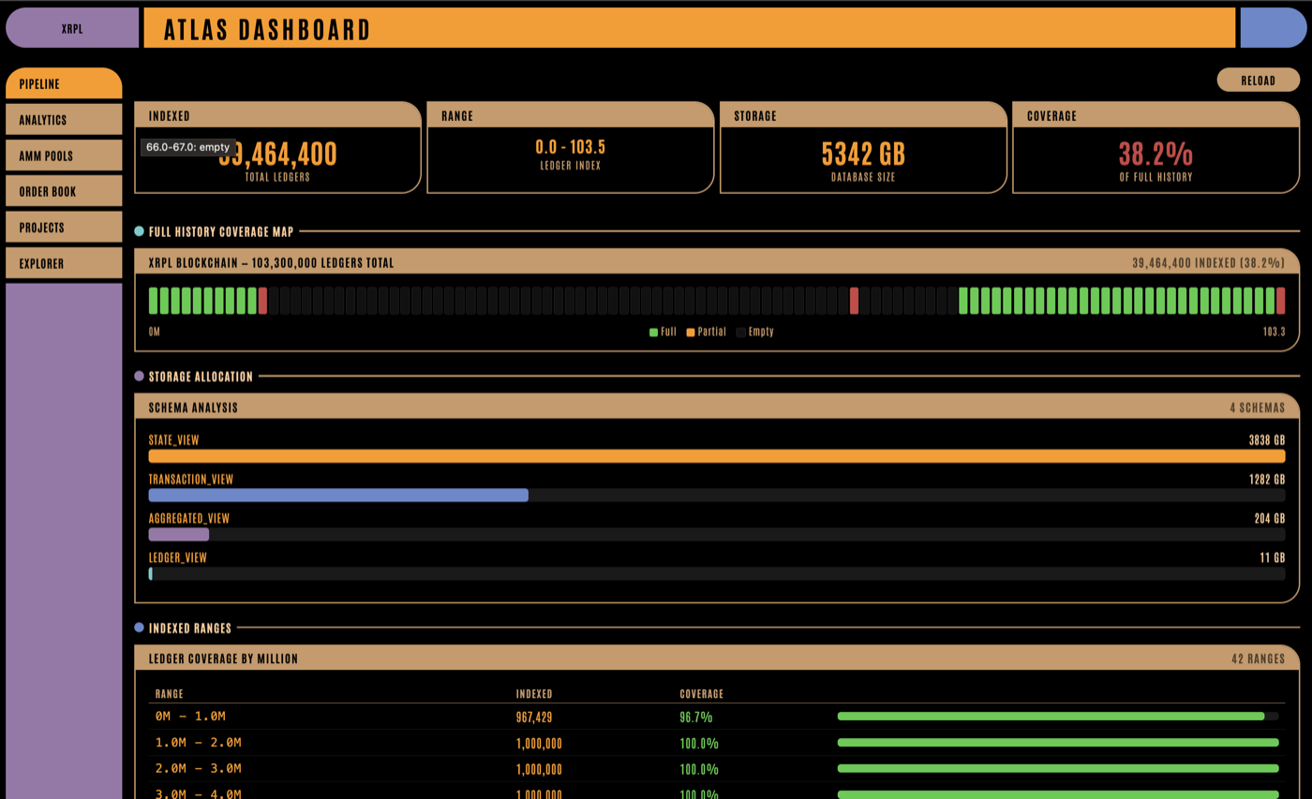Viewport: 1312px width, 799px height.
Task: Click the AGGREGATED_VIEW schema label
Action: tap(189, 518)
